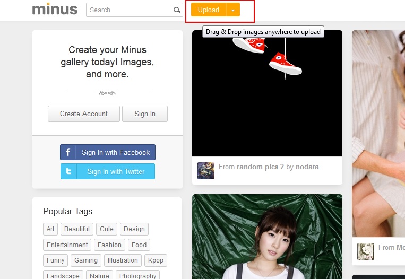Click the Create Account button
This screenshot has width=405, height=279.
[x=84, y=114]
